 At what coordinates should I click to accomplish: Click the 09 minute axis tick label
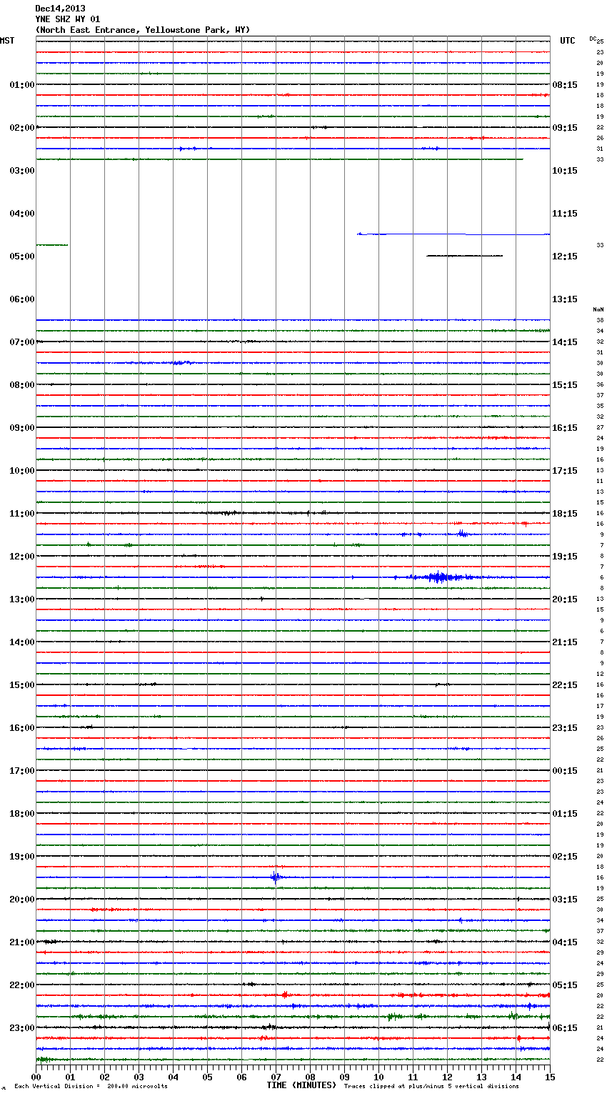point(345,1077)
